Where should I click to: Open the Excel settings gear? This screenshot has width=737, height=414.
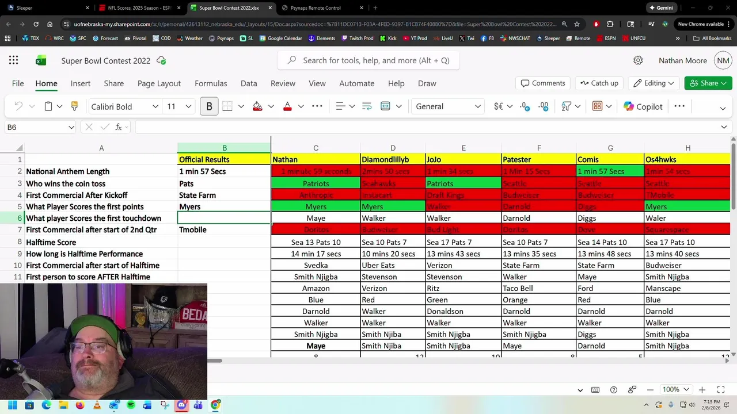638,60
